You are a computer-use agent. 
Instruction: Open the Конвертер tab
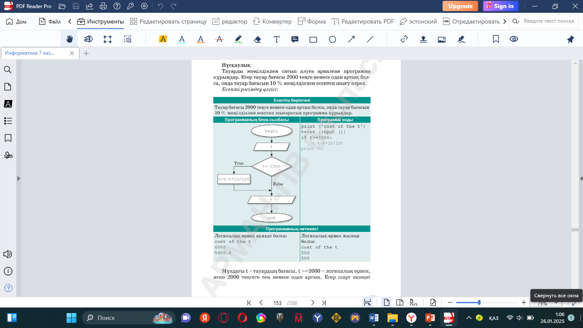pos(272,21)
